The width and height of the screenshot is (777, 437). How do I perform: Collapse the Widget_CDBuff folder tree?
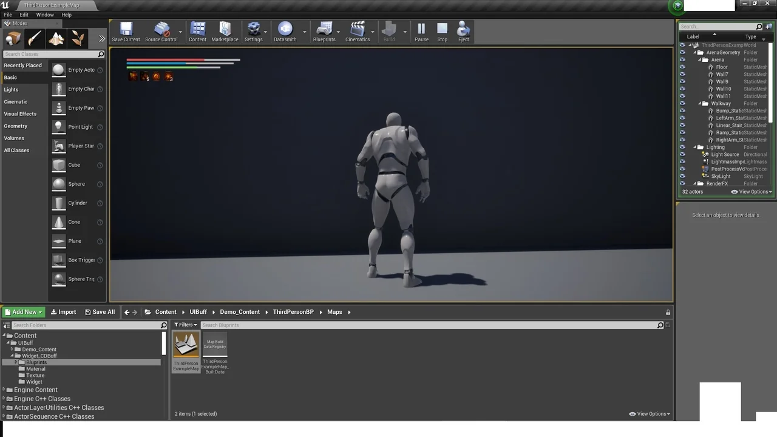[x=12, y=356]
